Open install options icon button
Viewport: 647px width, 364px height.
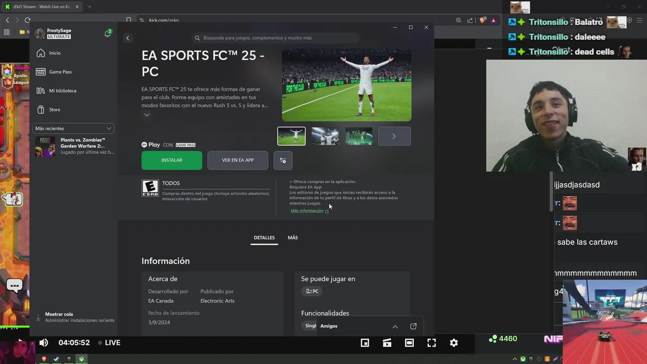click(x=283, y=160)
